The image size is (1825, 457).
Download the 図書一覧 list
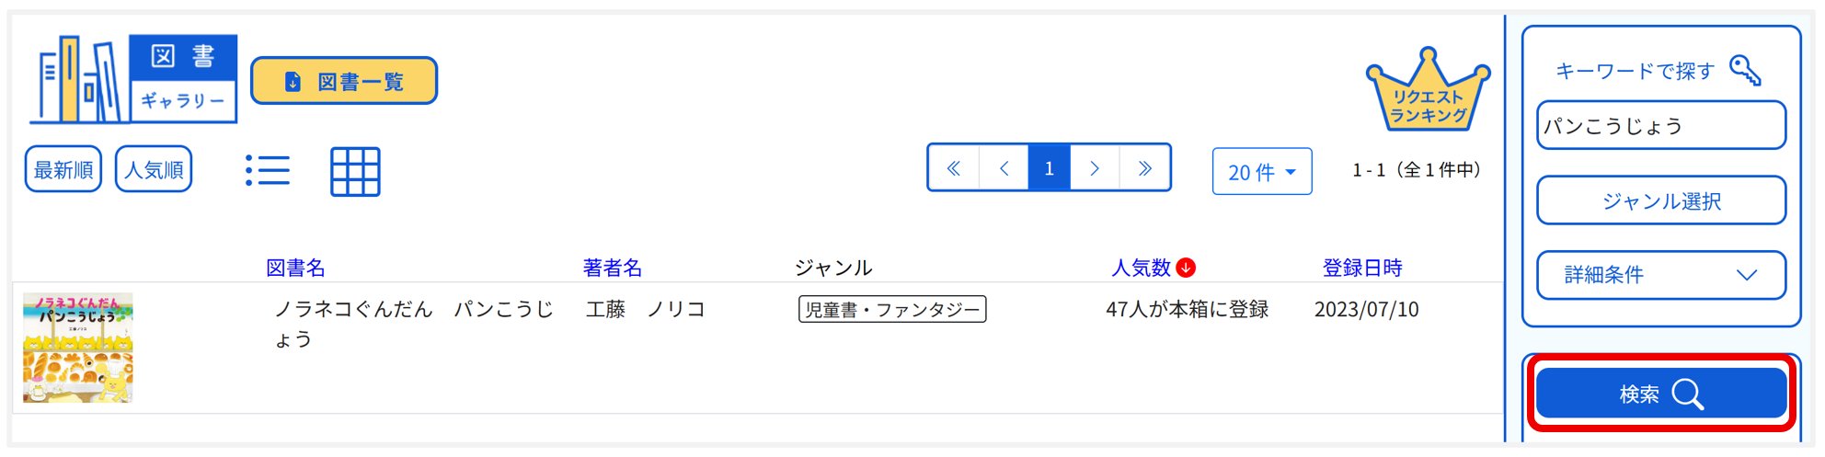pyautogui.click(x=344, y=82)
